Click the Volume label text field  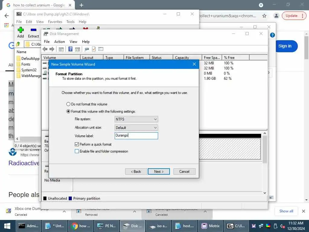pos(136,136)
